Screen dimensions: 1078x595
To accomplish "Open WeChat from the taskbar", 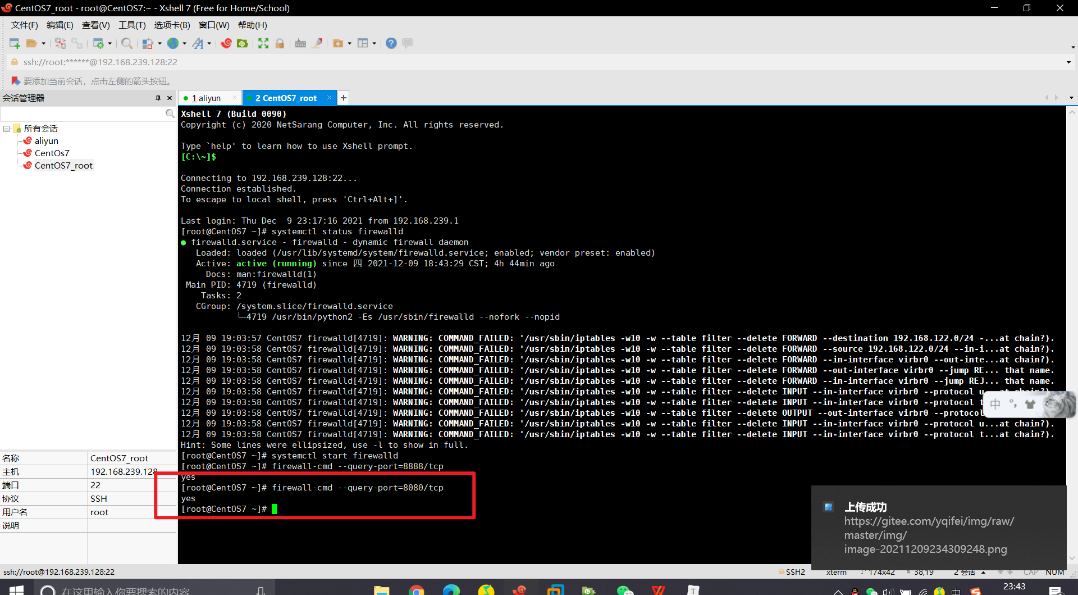I will (624, 590).
